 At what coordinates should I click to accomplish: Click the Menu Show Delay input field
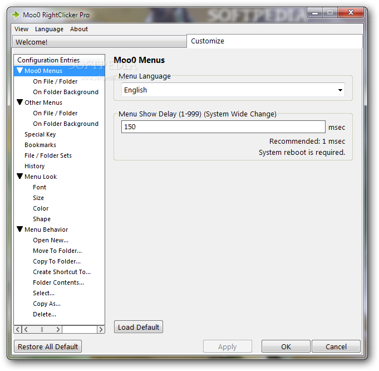[223, 127]
